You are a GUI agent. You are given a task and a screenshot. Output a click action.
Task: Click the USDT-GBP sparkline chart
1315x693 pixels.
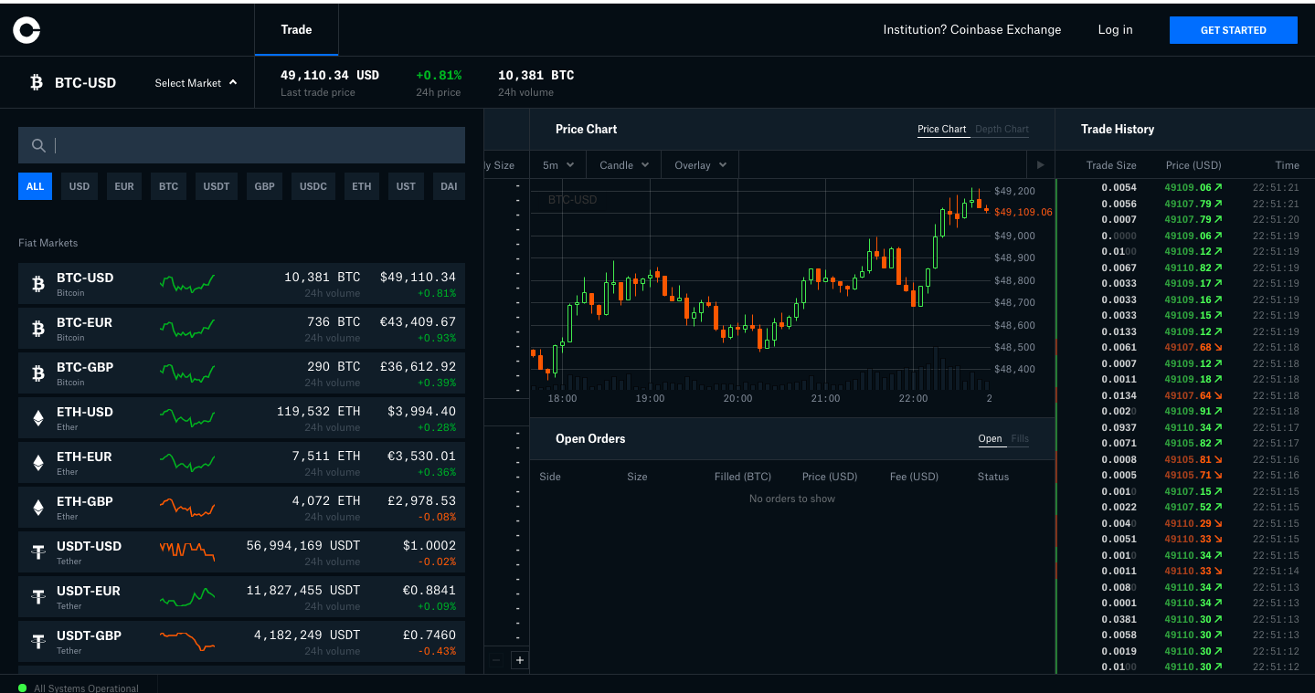(x=187, y=641)
